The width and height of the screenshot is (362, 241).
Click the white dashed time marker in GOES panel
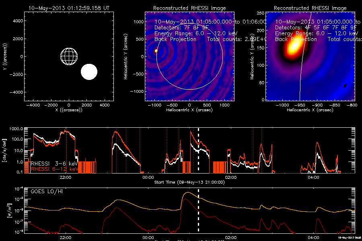[x=199, y=210]
